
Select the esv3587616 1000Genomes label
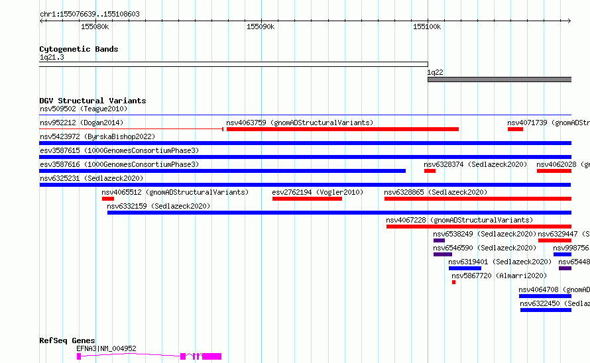(x=119, y=164)
